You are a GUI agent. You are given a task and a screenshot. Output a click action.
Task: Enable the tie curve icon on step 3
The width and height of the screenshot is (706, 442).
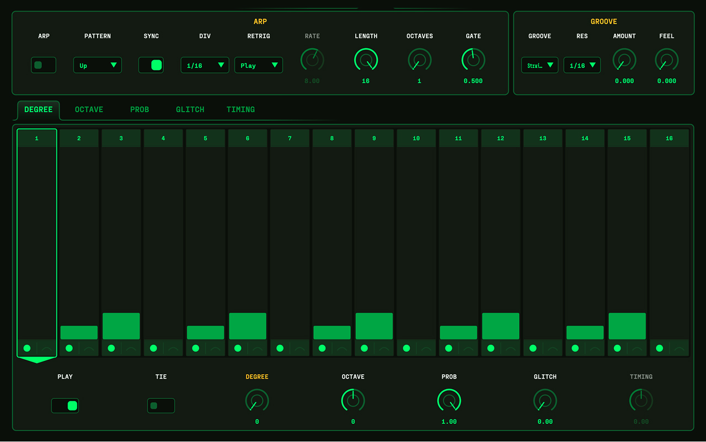[x=131, y=348]
